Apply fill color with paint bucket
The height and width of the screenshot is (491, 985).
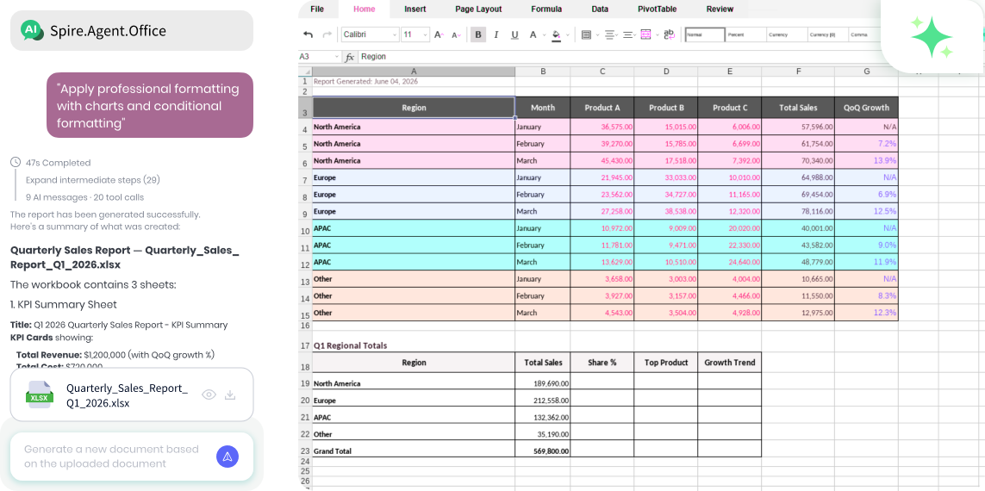pyautogui.click(x=556, y=35)
